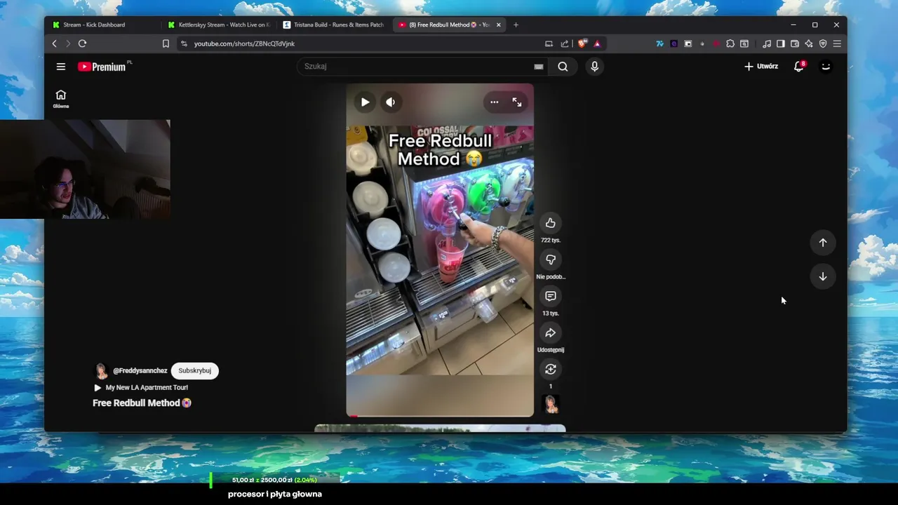This screenshot has height=505, width=898.
Task: Open the three-dot more options on the short
Action: point(495,102)
